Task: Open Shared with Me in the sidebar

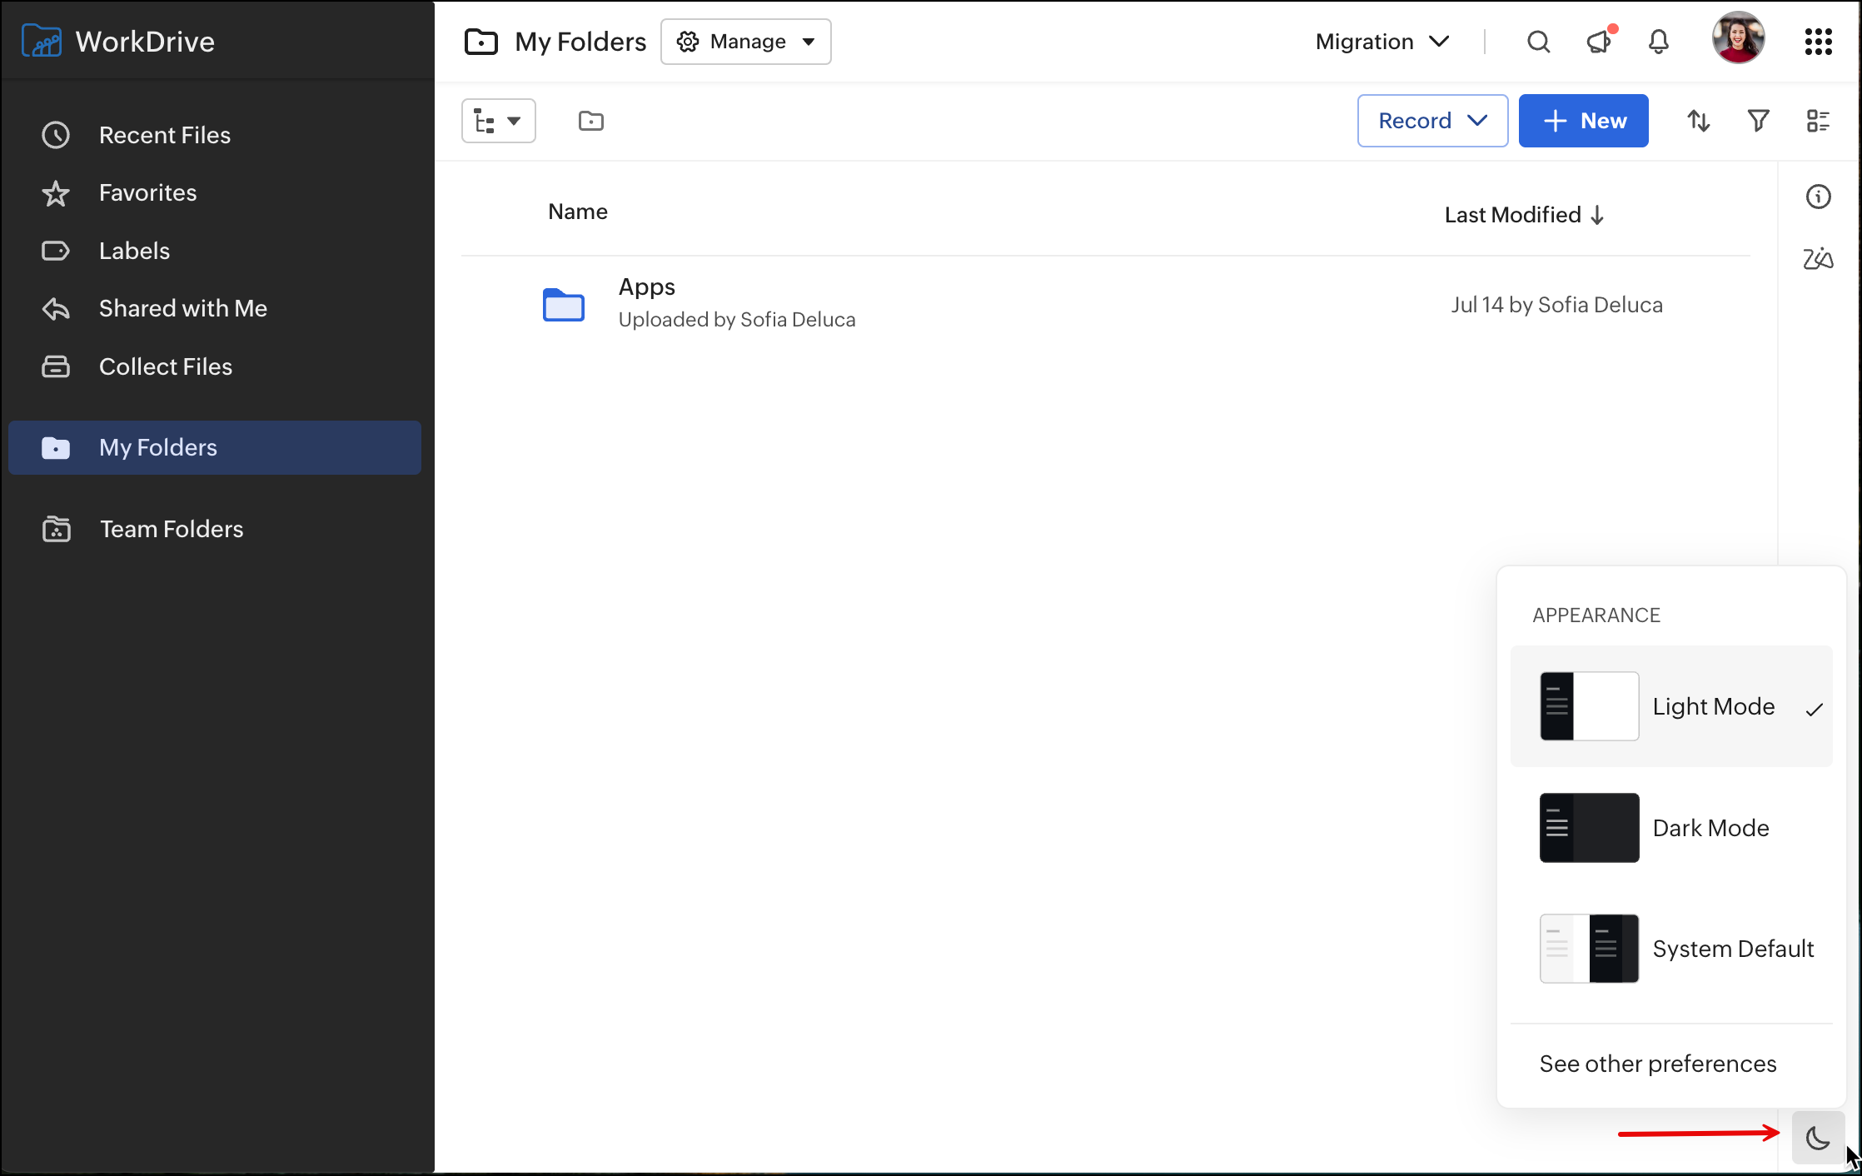Action: click(182, 308)
